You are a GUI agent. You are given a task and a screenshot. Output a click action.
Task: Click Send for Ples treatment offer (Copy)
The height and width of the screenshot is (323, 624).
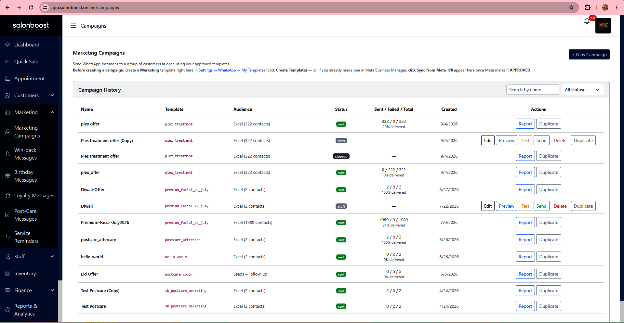(x=541, y=140)
